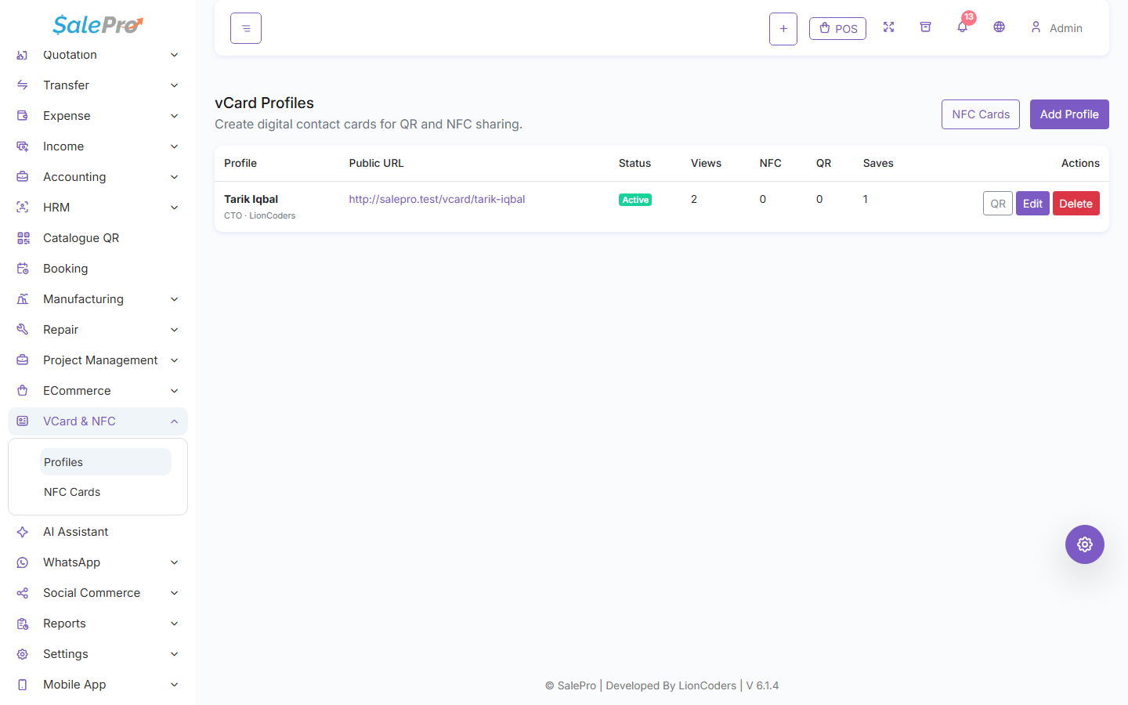Click the Manufacturing factory icon
This screenshot has height=705, width=1128.
(x=23, y=299)
